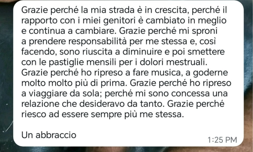Viewport: 253px width, 152px height.
Task: Click the opening word 'Grazie' of the message
Action: pos(34,10)
